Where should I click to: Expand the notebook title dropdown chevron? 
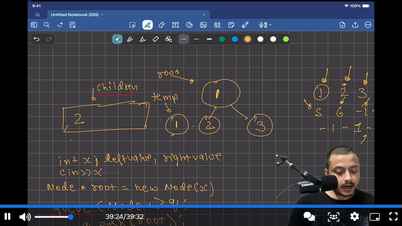pyautogui.click(x=102, y=15)
